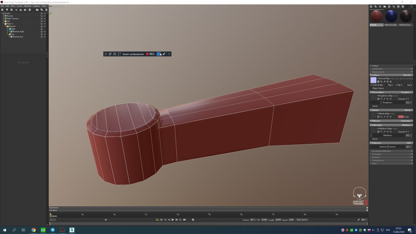Select pencil tool in capture overlay

click(164, 54)
